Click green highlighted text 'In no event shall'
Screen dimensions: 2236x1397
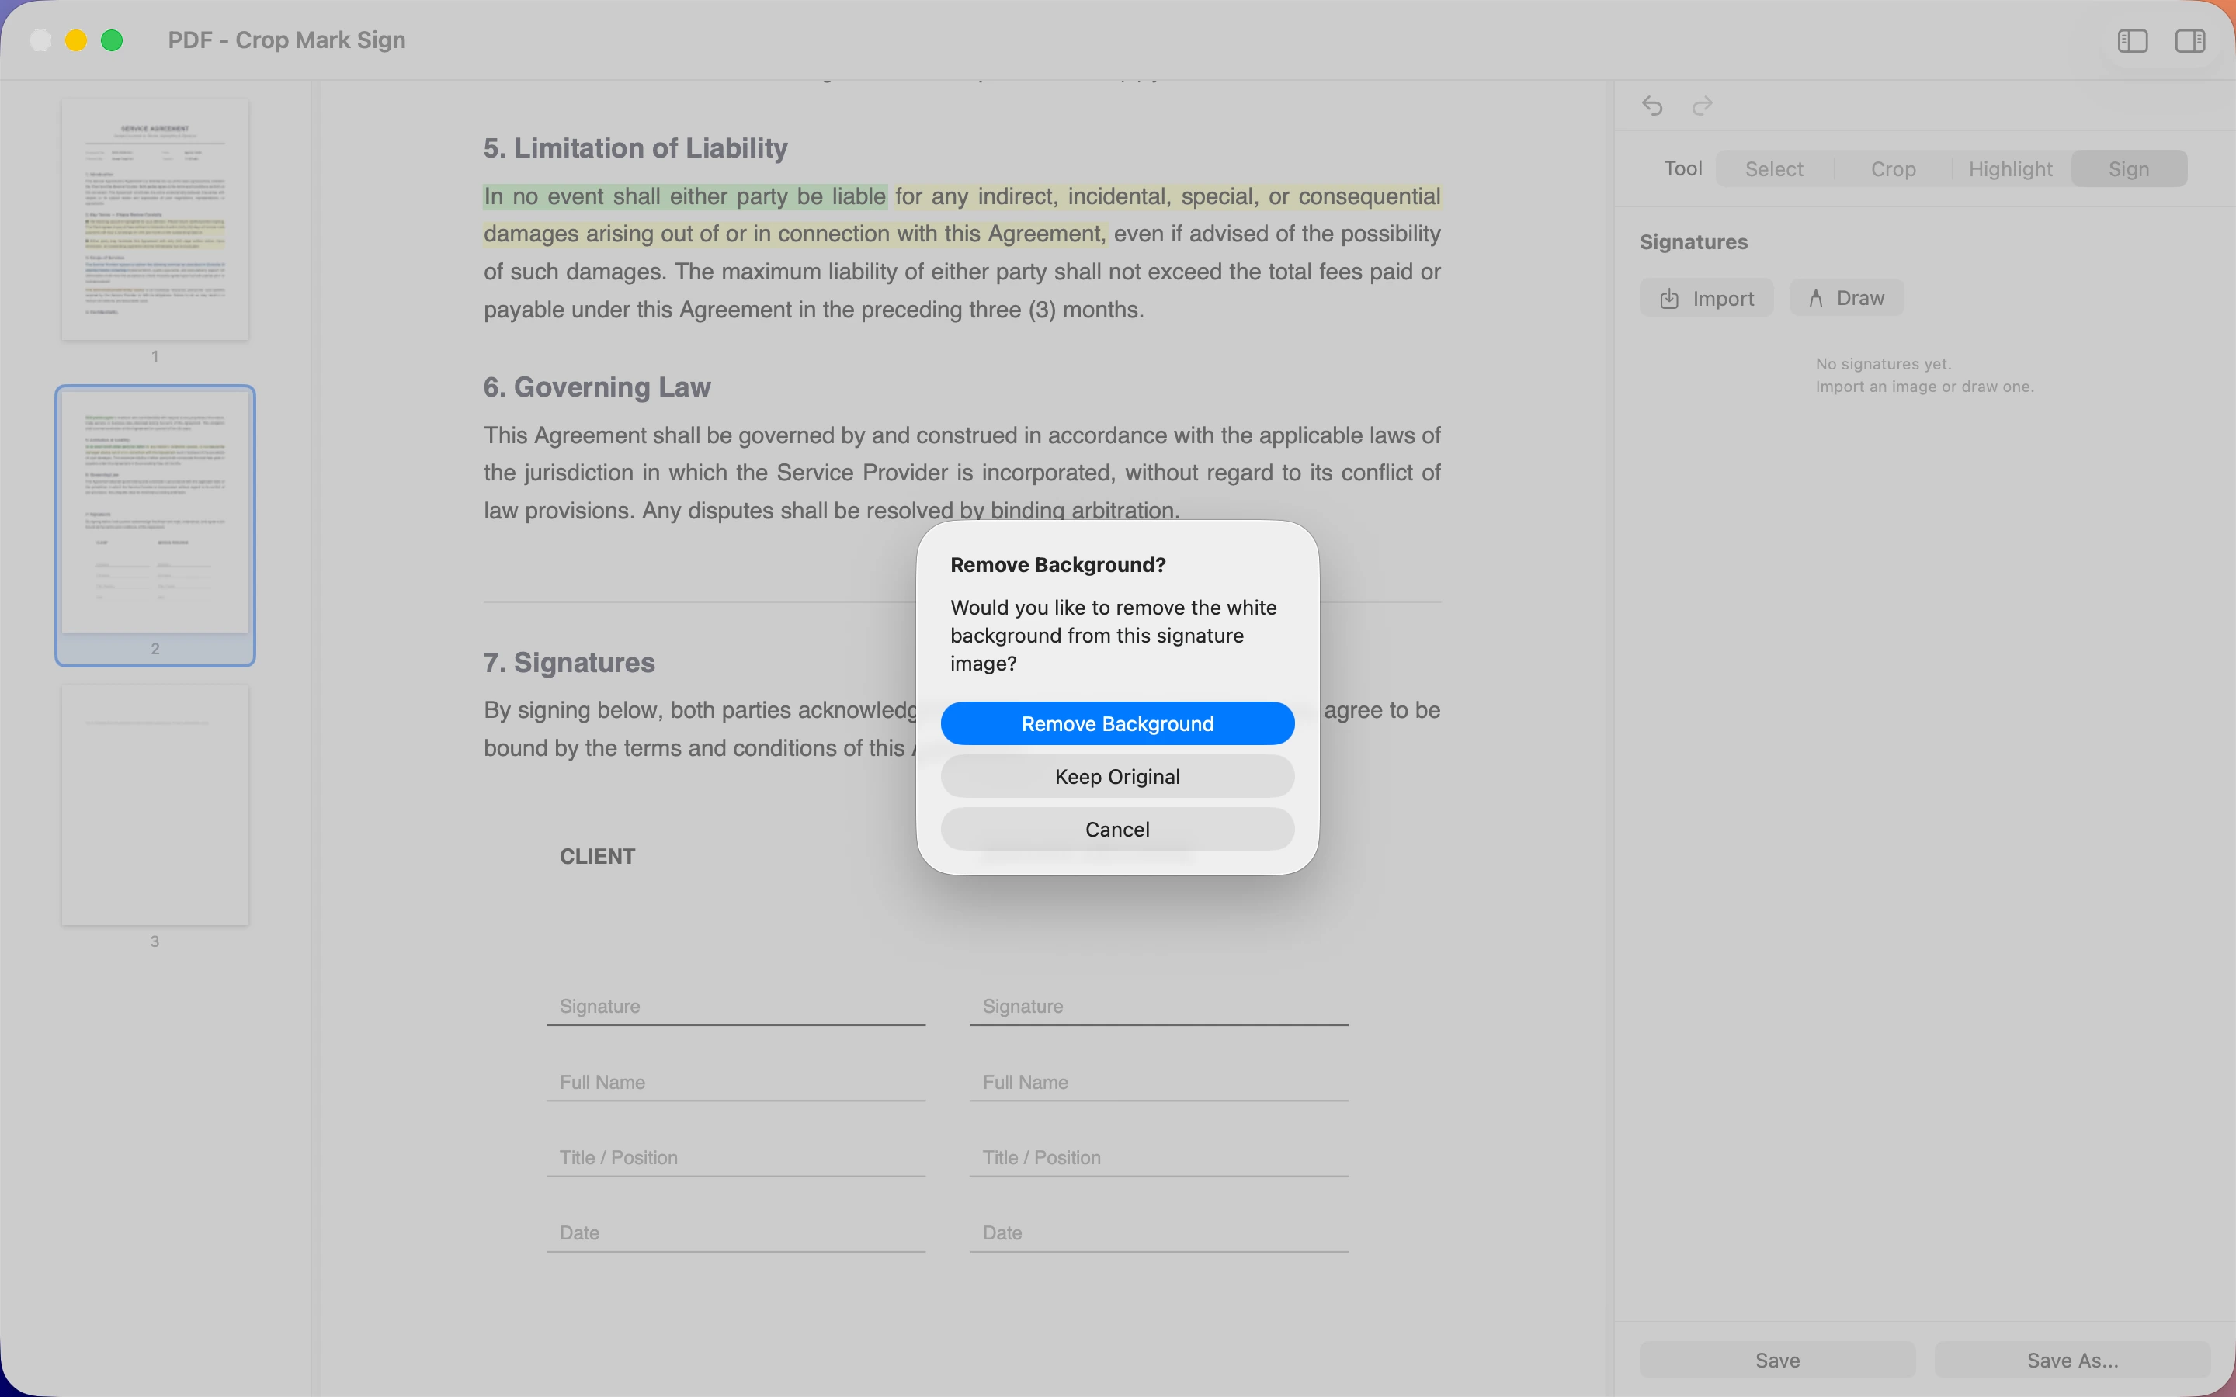click(573, 197)
